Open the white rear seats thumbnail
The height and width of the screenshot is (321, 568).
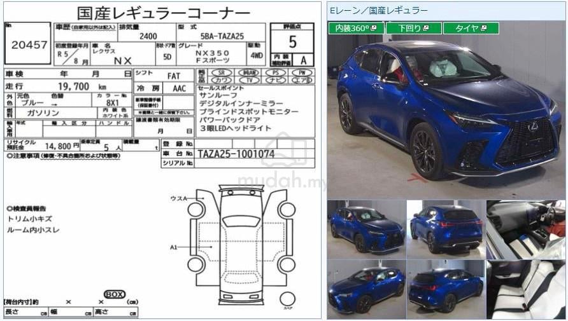point(525,289)
